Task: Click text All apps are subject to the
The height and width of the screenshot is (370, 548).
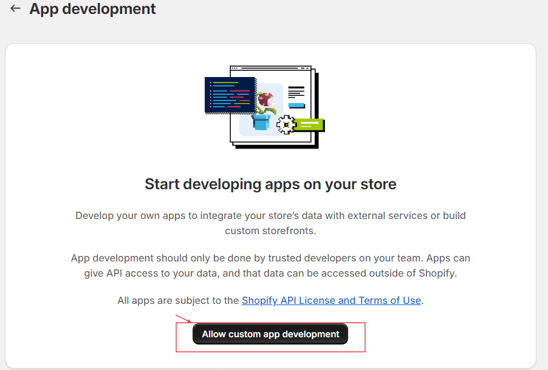Action: (178, 300)
